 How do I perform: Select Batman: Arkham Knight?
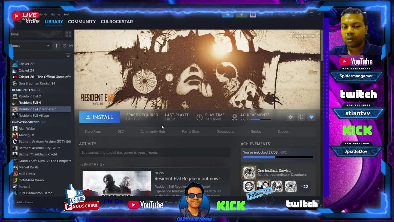pyautogui.click(x=41, y=154)
